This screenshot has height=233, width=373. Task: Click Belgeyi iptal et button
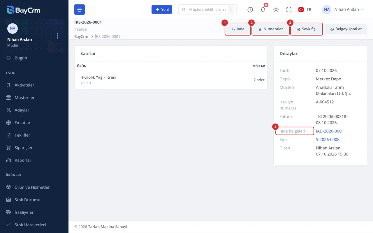pyautogui.click(x=346, y=29)
